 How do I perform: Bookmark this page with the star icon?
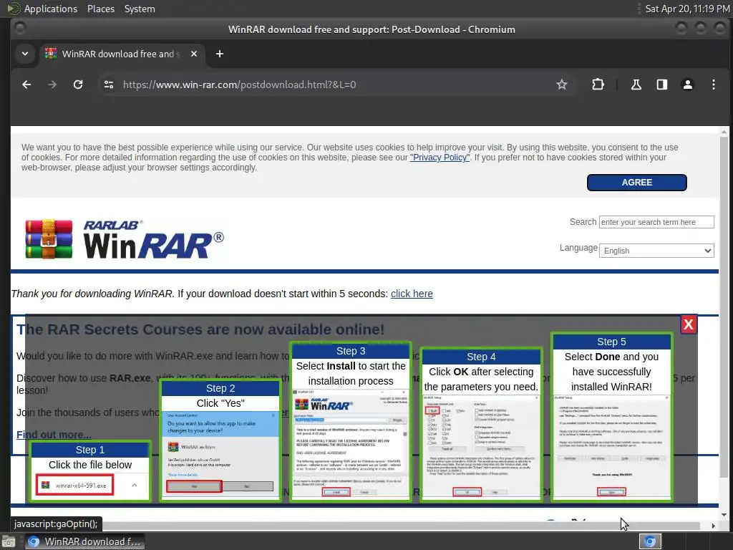562,85
